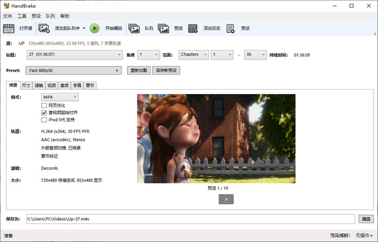Switch to the 音频 tab
This screenshot has width=378, height=242.
coord(64,85)
